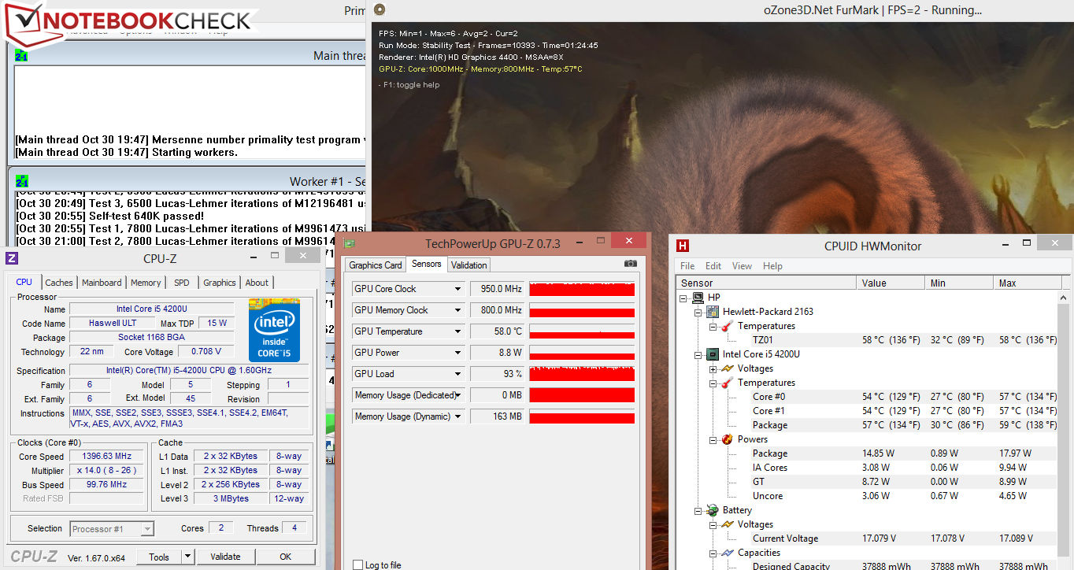Open the Help menu in HWMonitor

pos(773,266)
